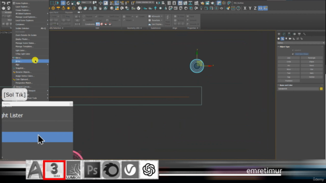Select the last Constraints toggle in ribbon
The height and width of the screenshot is (183, 326).
(x=110, y=24)
